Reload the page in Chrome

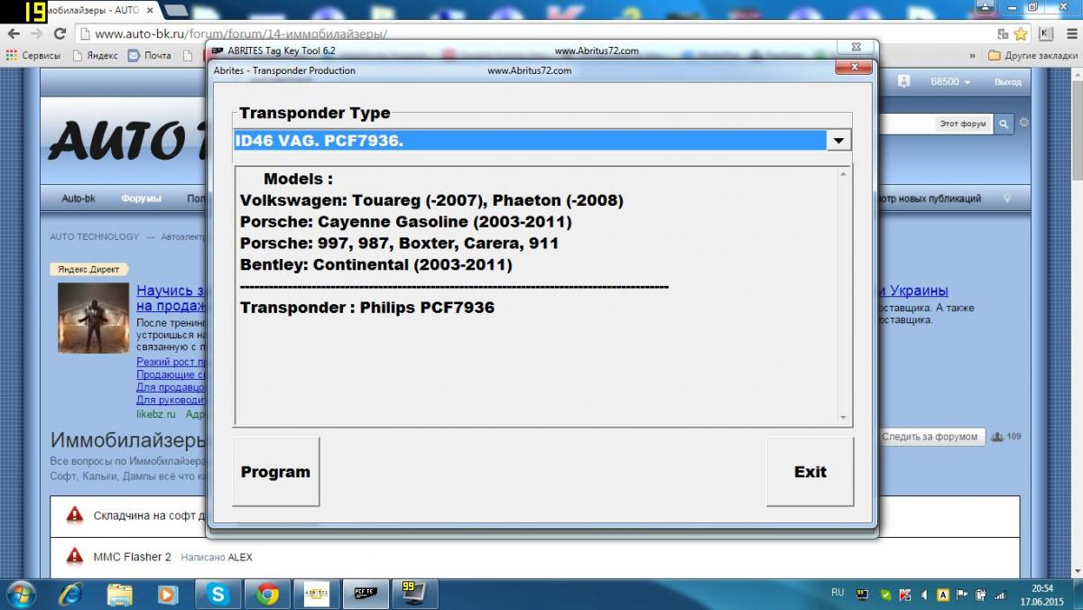point(60,33)
